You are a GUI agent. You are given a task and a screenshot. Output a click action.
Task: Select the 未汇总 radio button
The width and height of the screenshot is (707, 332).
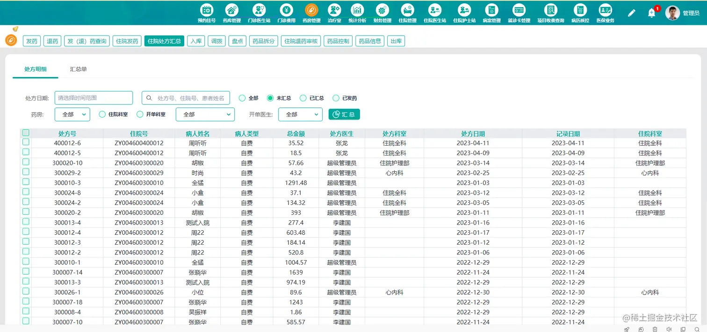[271, 98]
